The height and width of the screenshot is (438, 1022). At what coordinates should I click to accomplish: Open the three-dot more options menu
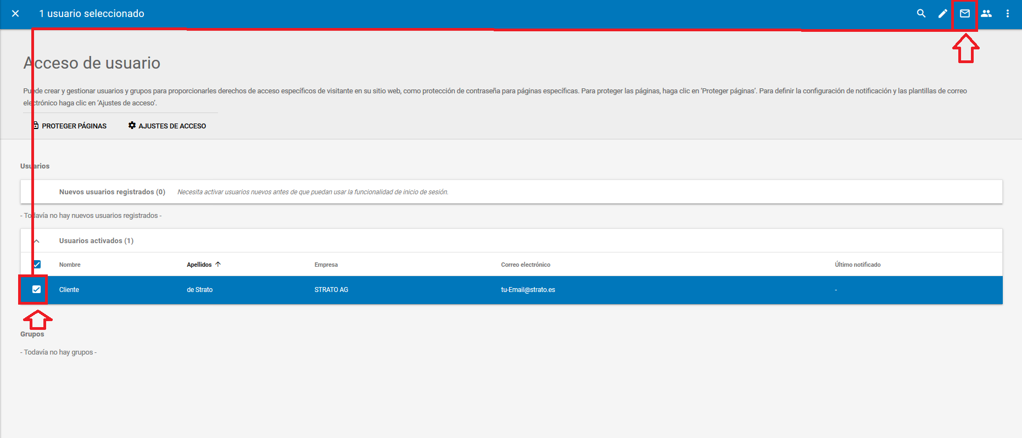click(x=1007, y=14)
